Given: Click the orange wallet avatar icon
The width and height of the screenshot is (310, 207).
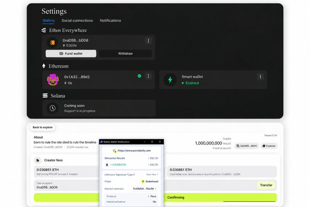Looking at the screenshot, I should 52,42.
